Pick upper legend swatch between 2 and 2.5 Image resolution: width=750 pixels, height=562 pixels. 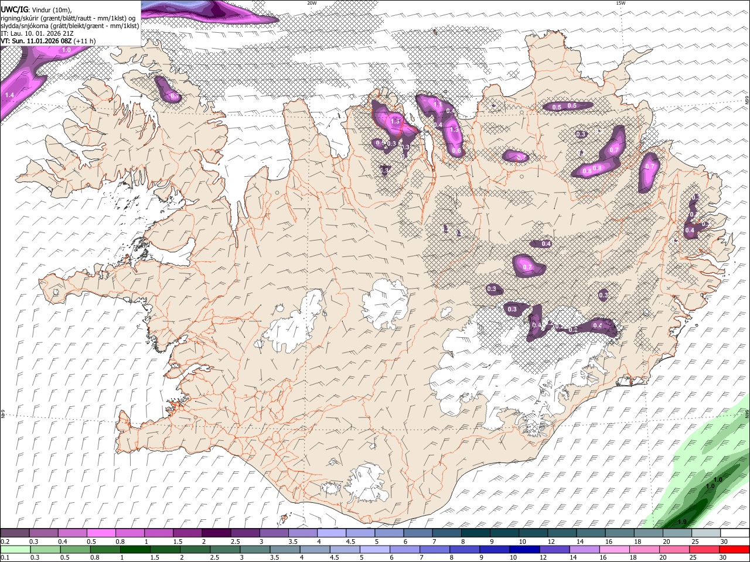216,533
